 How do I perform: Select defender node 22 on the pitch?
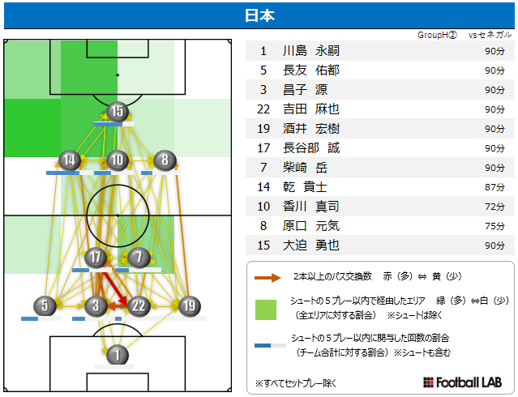click(139, 305)
